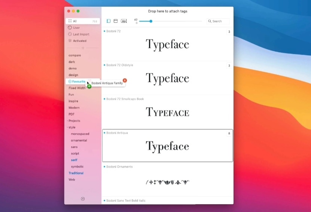Open the Aa custom preview text tool

pos(124,21)
